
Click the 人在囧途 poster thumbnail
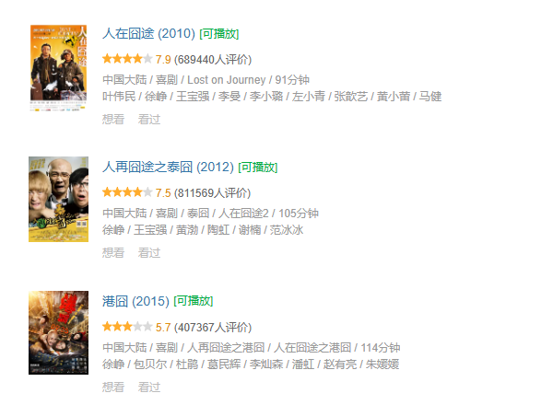(58, 68)
